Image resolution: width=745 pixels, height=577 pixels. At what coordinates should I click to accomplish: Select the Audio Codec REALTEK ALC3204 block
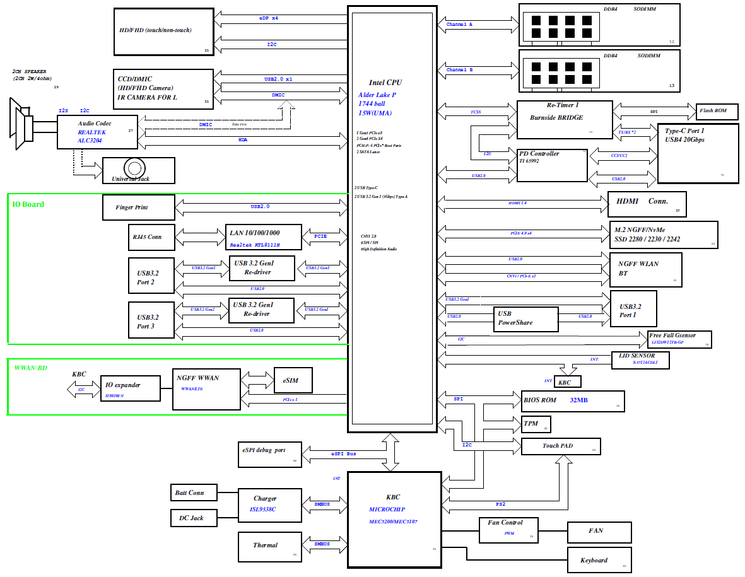coord(97,132)
